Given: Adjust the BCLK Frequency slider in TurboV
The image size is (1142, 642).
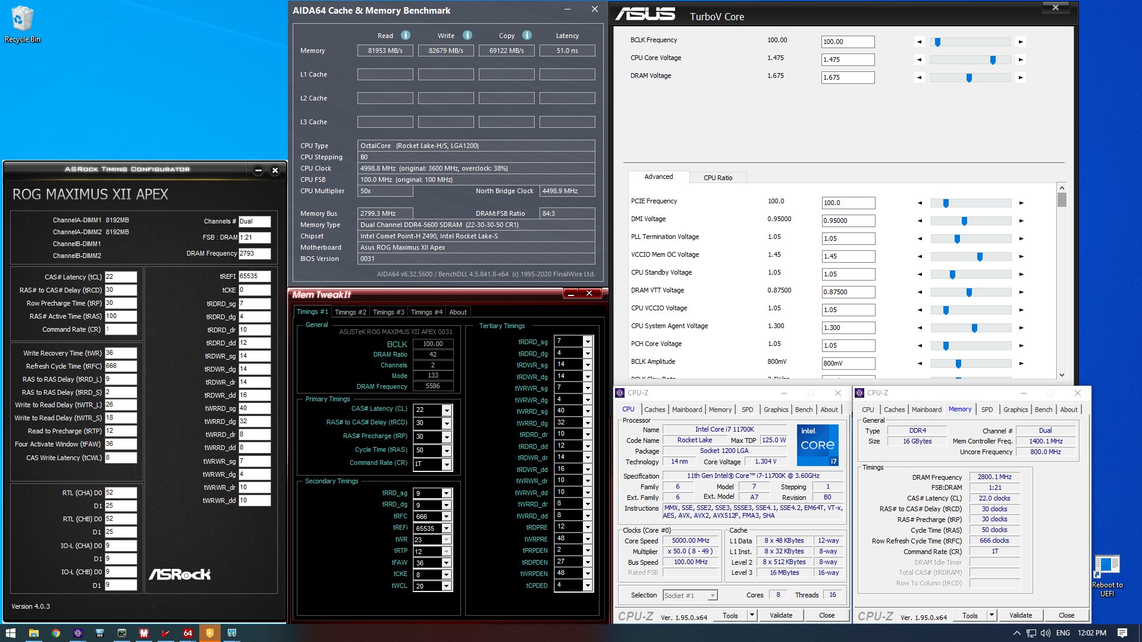Looking at the screenshot, I should (x=938, y=42).
